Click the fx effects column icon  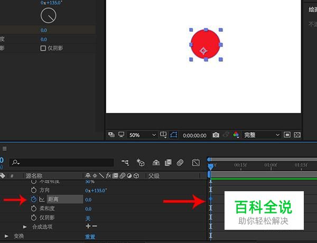[x=108, y=176]
